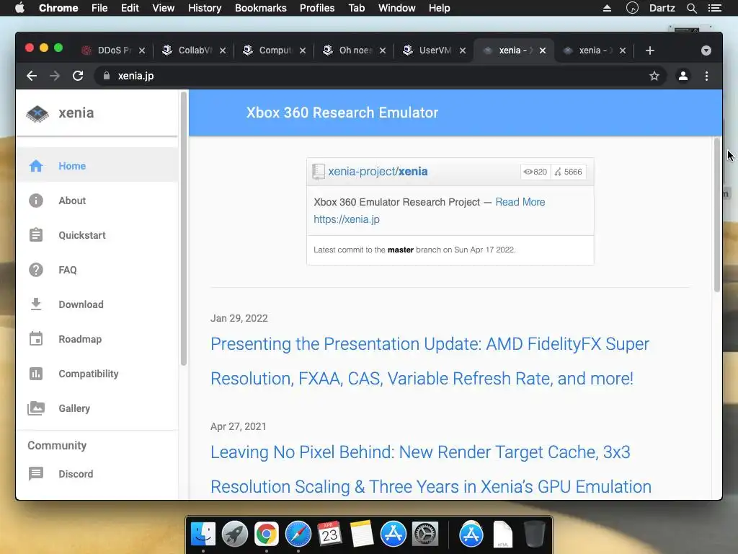This screenshot has height=554, width=738.
Task: Open the https://xenia.jp link
Action: click(347, 219)
